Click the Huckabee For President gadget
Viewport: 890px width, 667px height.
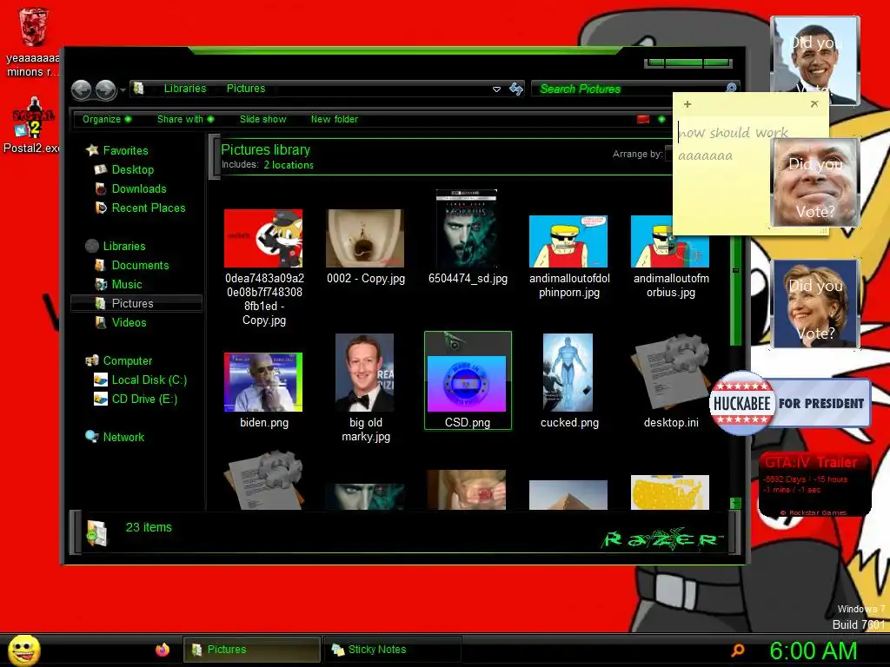coord(789,403)
